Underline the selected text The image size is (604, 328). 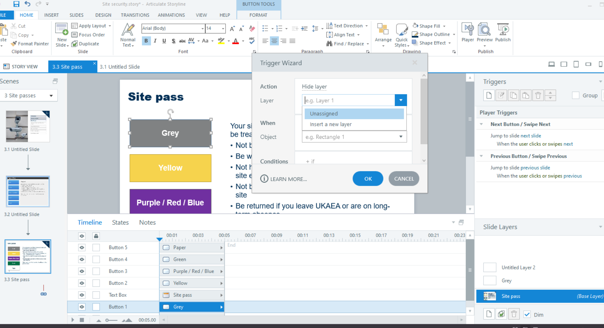tap(164, 41)
